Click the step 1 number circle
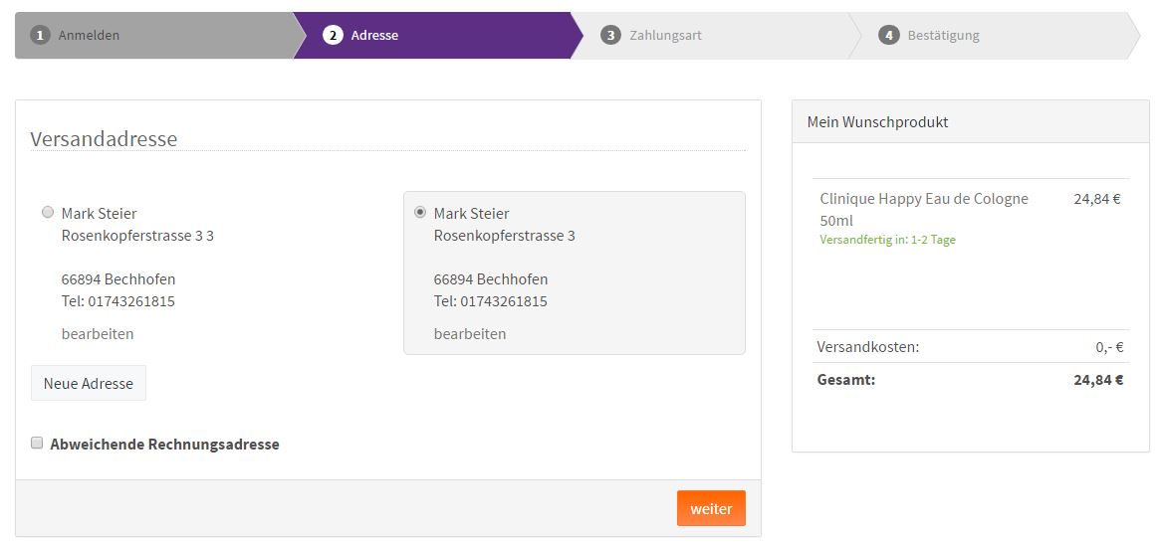The height and width of the screenshot is (544, 1162). [39, 35]
